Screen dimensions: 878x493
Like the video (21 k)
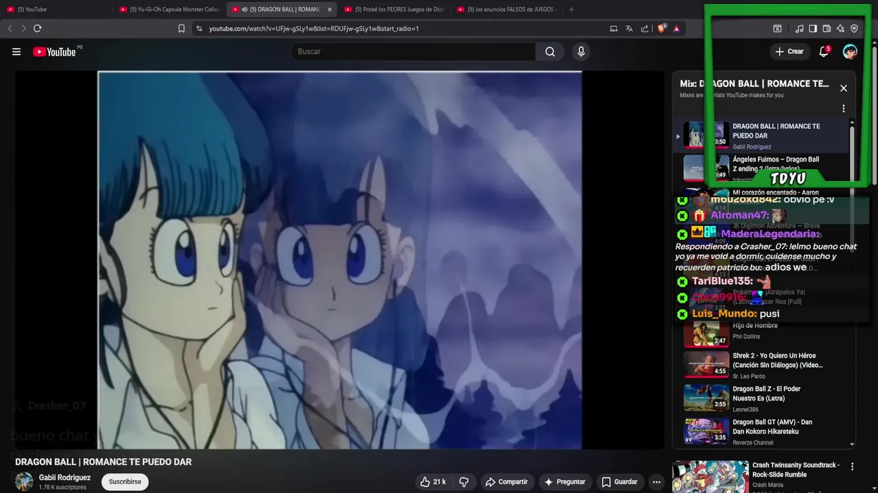tap(434, 482)
